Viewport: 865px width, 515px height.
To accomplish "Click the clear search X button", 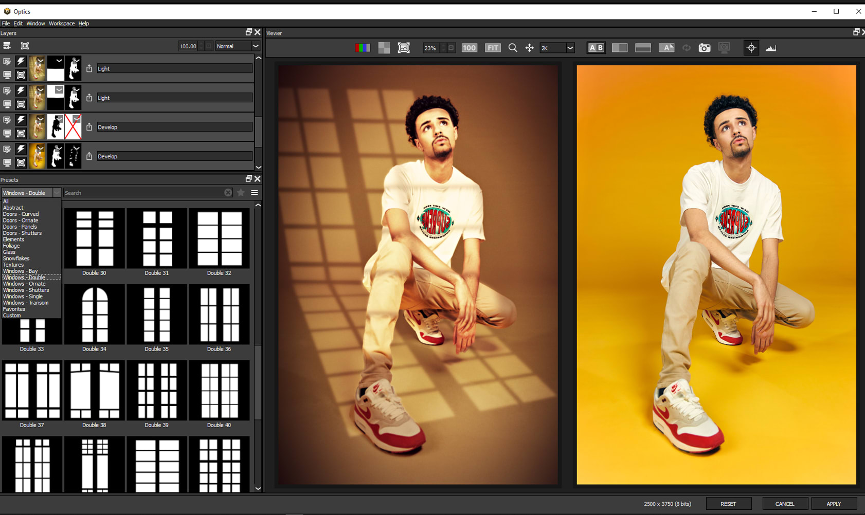I will [x=228, y=193].
